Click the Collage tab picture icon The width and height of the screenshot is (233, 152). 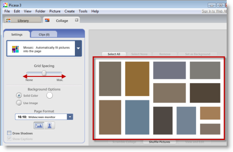pyautogui.click(x=47, y=20)
